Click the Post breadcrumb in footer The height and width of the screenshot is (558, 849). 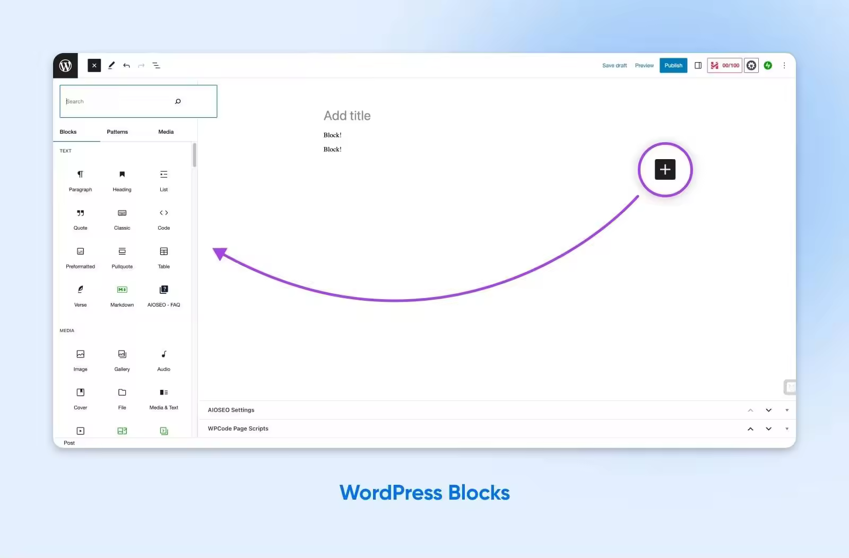pos(69,443)
